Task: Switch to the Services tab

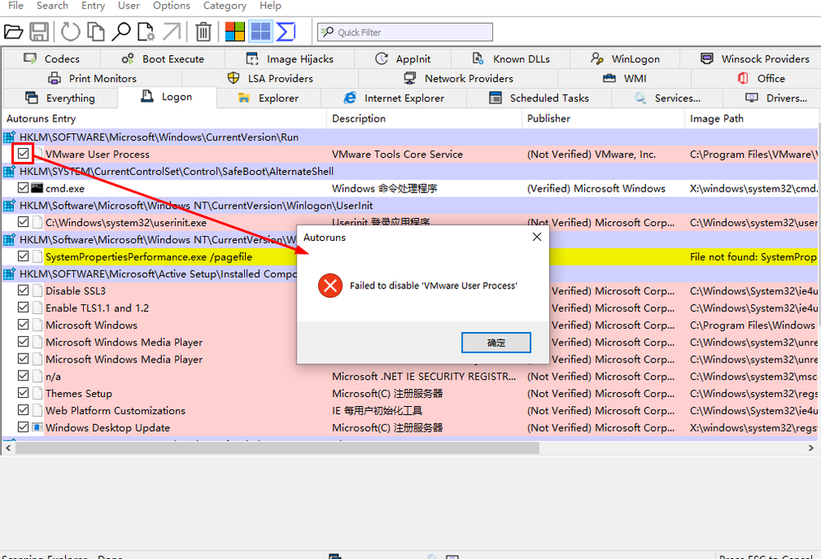Action: coord(667,98)
